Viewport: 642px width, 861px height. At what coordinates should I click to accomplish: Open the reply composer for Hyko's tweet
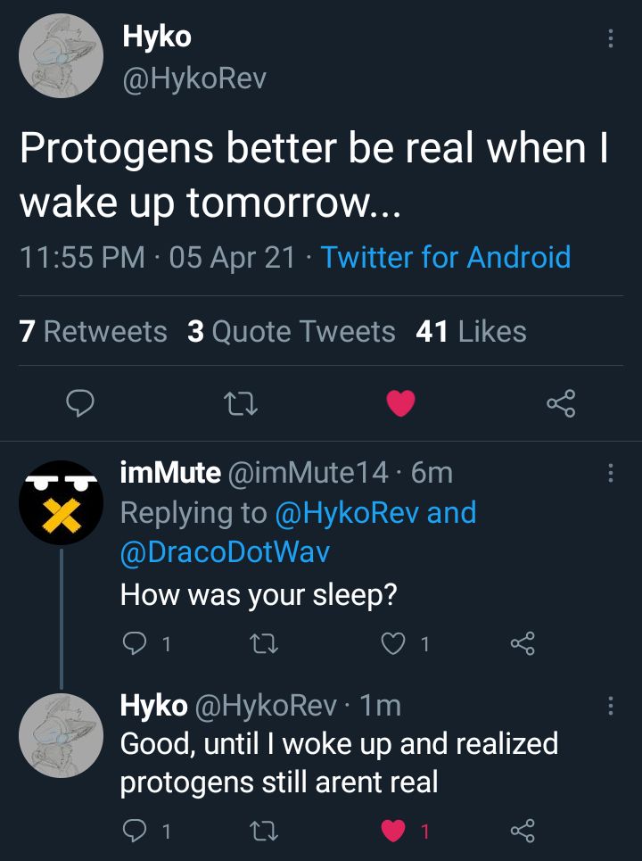81,403
